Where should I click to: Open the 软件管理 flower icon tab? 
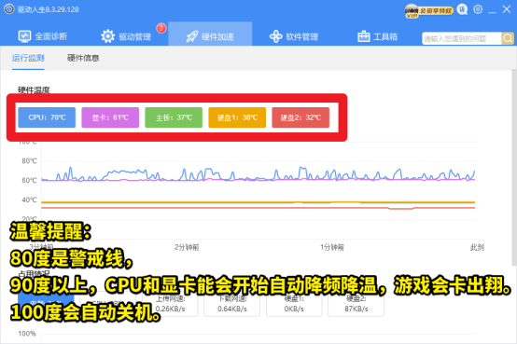coord(293,36)
